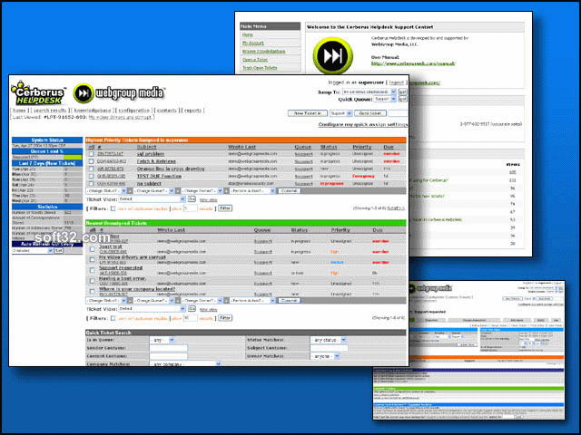
Task: Click 'Configure my quick assign settings' link
Action: 363,125
